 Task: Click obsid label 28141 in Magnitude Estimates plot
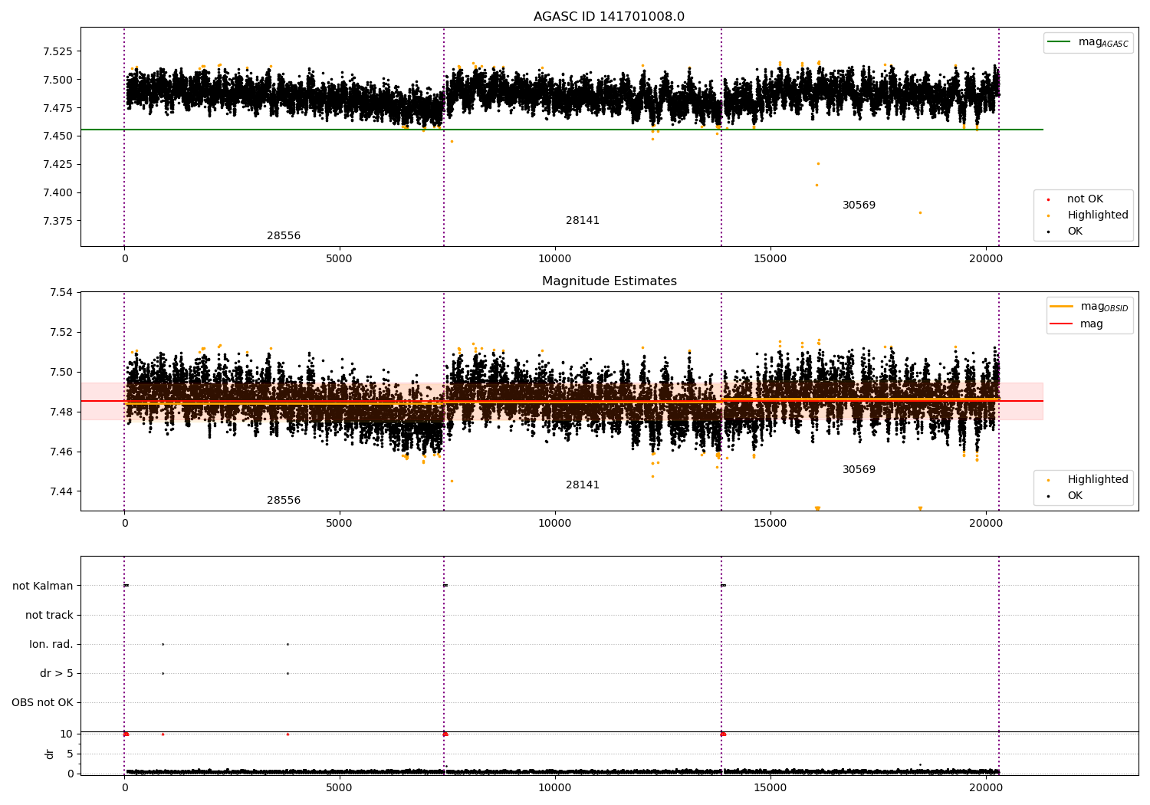point(583,485)
